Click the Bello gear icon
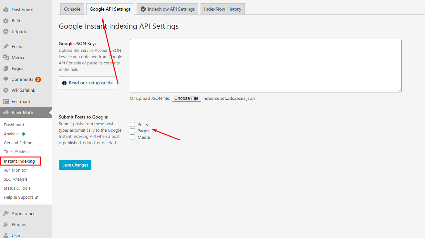Viewport: 425px width, 238px height. (x=6, y=21)
